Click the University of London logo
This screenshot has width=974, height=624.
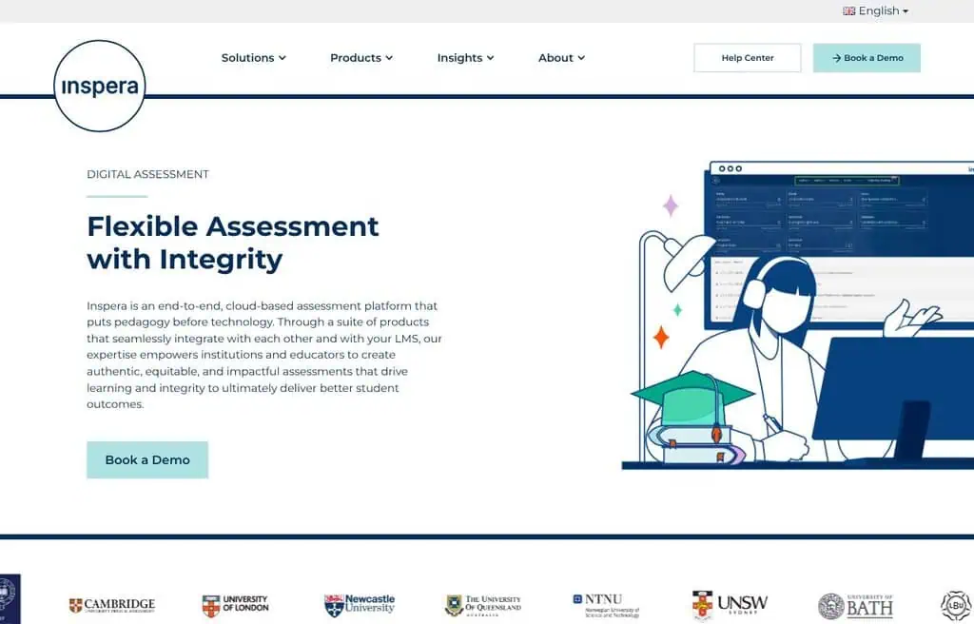point(236,605)
